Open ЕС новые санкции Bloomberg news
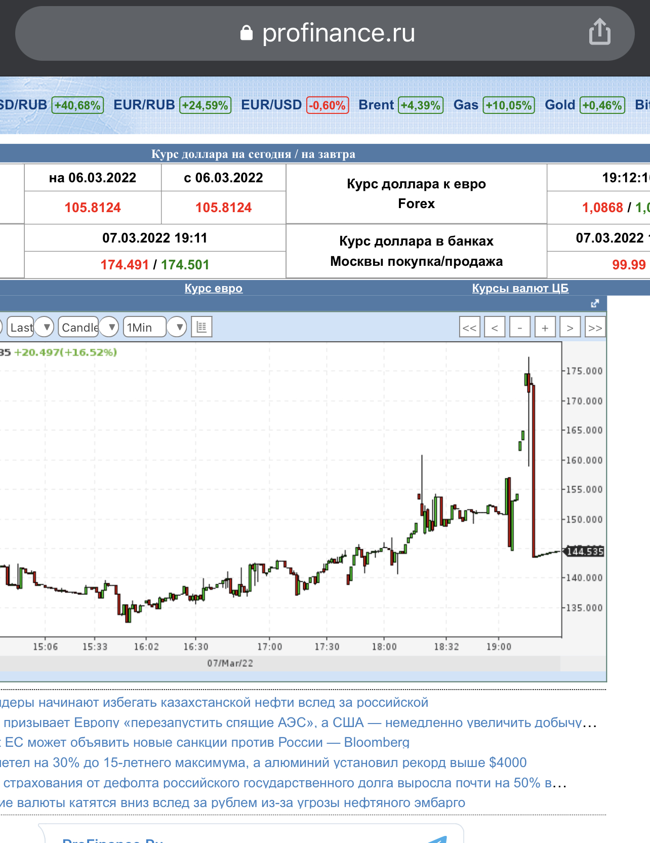650x843 pixels. tap(205, 742)
